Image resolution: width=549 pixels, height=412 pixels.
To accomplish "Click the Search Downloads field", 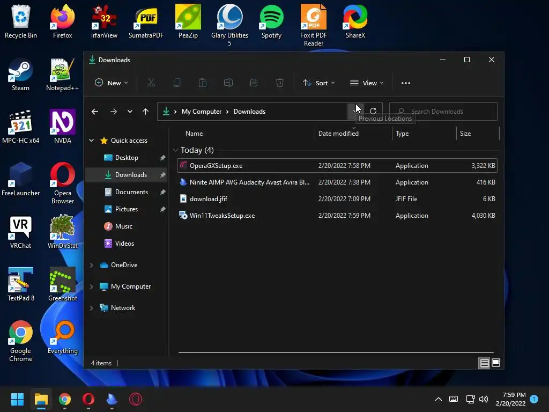I will click(x=443, y=112).
